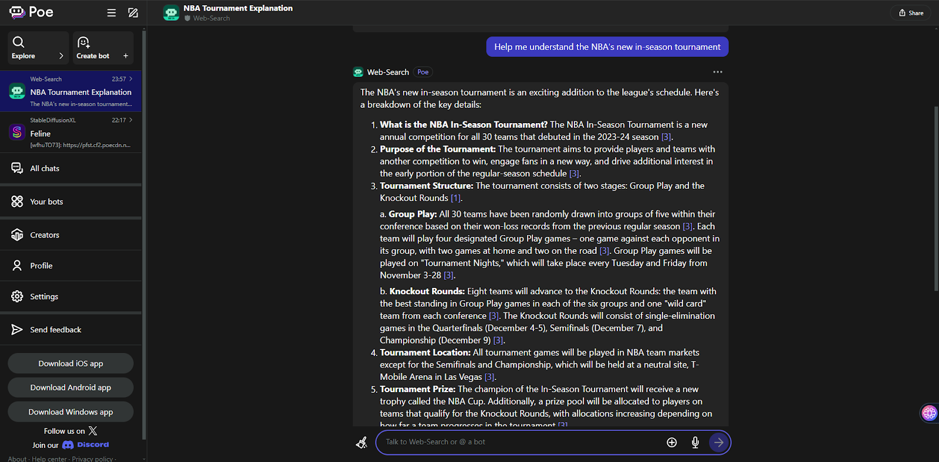Image resolution: width=939 pixels, height=462 pixels.
Task: Open the three-dot message options menu
Action: 718,72
